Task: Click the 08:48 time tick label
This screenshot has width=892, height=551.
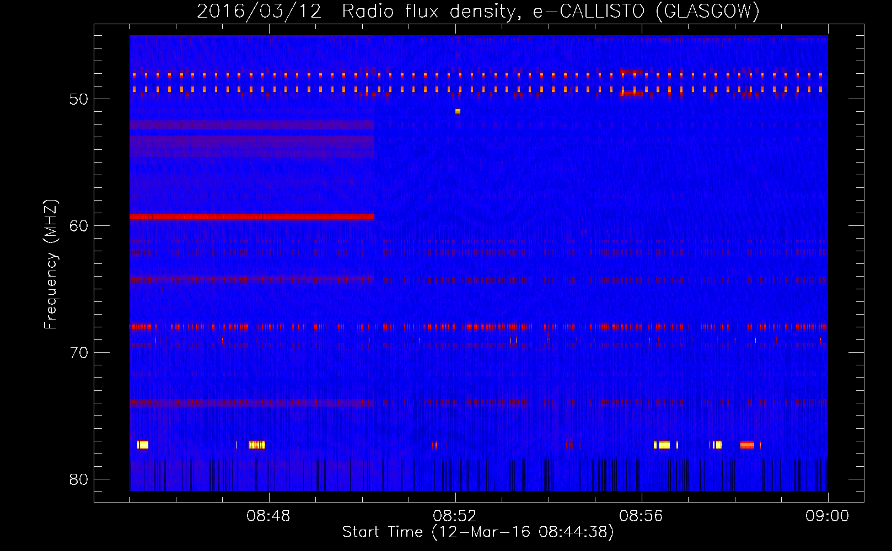Action: 268,516
